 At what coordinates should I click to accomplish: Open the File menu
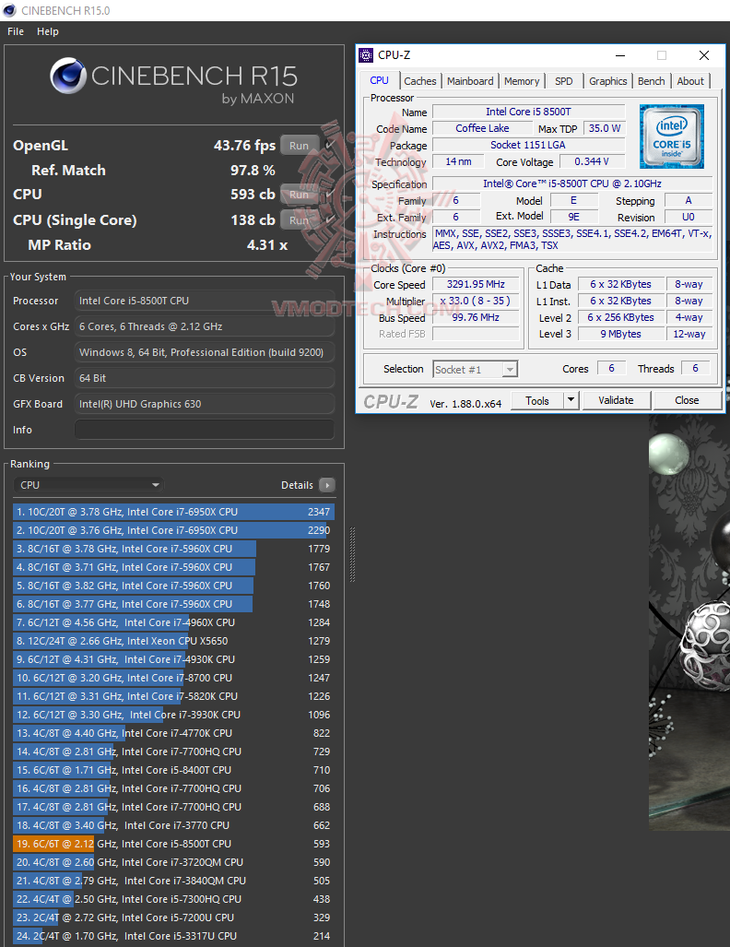coord(16,31)
